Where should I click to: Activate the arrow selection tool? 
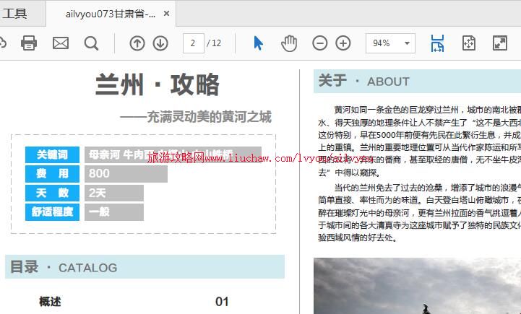(258, 43)
